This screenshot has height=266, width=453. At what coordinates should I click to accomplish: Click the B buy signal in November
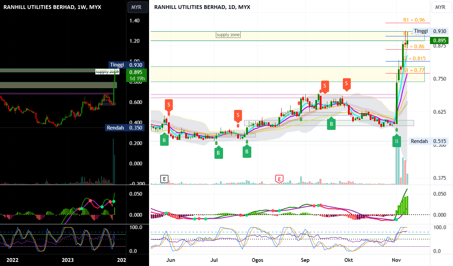[397, 141]
